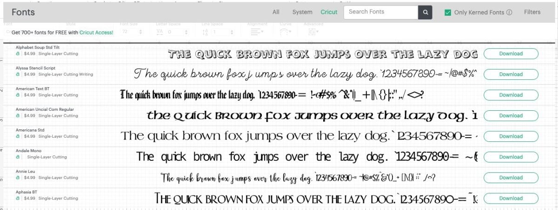This screenshot has width=558, height=210.
Task: Click the Cricut Access icon under Alyssa Stencil Script
Action: coord(18,74)
